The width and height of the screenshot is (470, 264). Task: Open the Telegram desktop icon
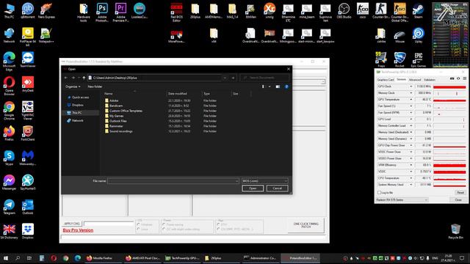(9, 207)
